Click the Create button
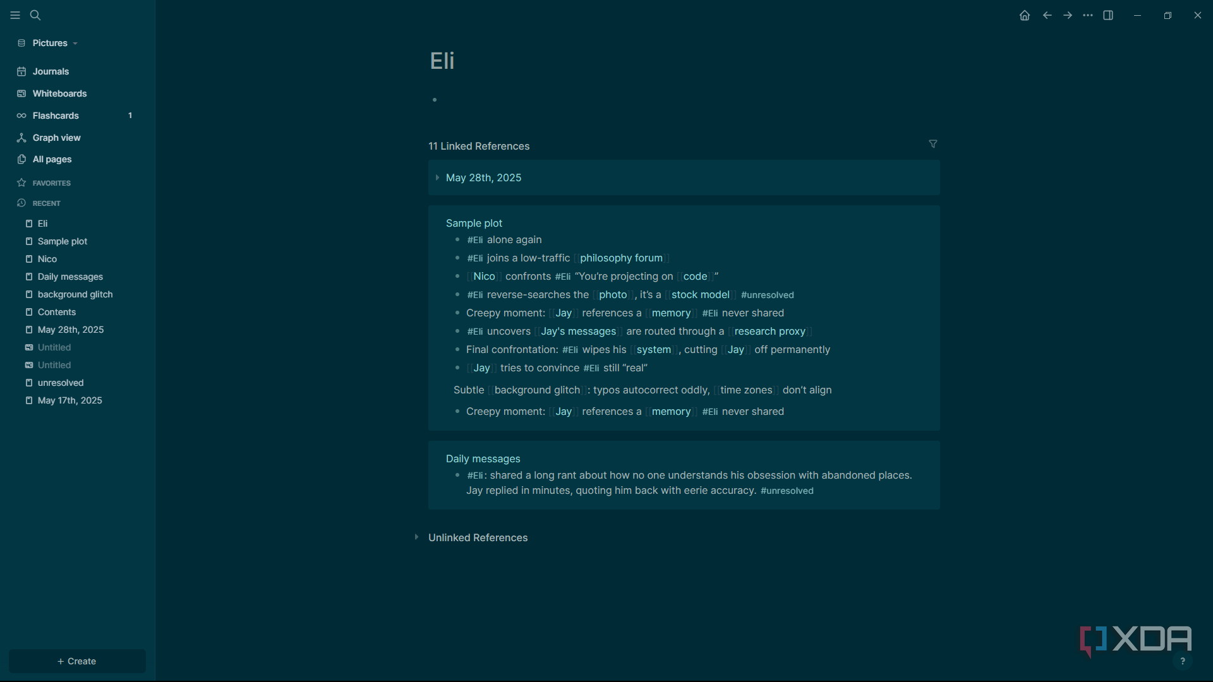This screenshot has height=682, width=1213. pyautogui.click(x=77, y=661)
